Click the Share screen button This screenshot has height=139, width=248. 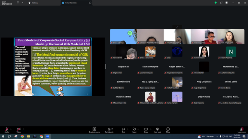tap(146, 130)
